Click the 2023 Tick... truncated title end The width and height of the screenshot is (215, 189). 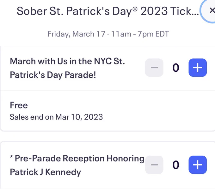[169, 11]
